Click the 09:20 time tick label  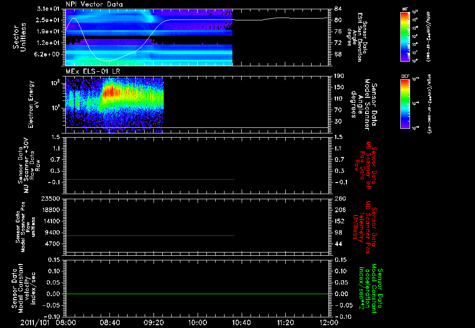154,322
